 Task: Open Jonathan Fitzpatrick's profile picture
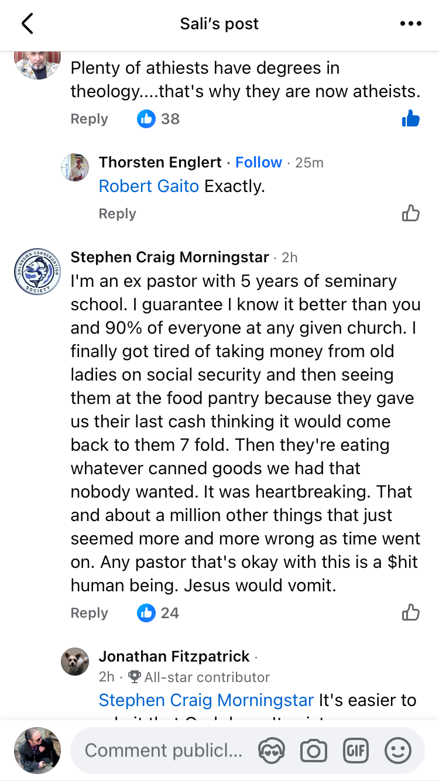pos(75,662)
